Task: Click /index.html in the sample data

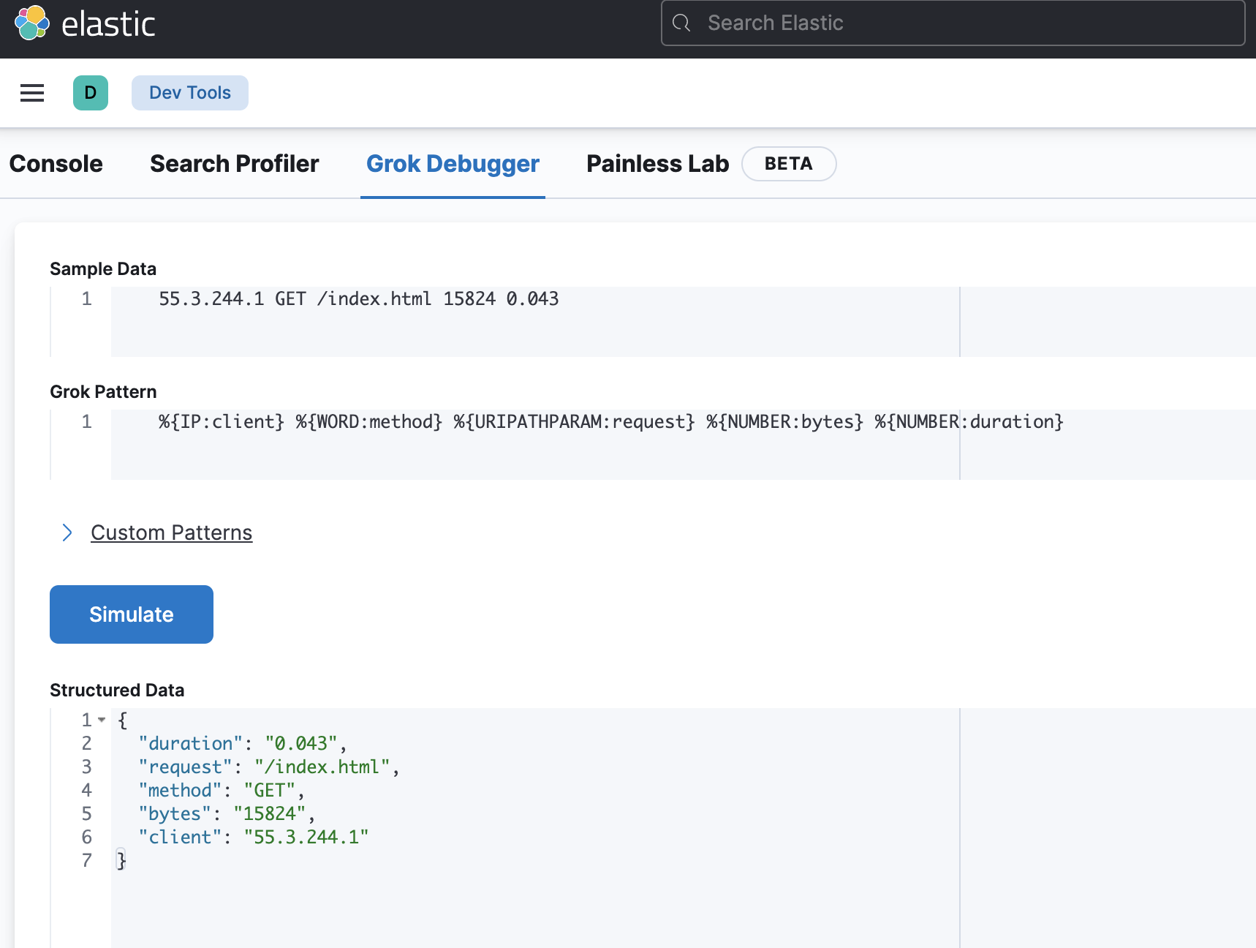Action: pos(374,298)
